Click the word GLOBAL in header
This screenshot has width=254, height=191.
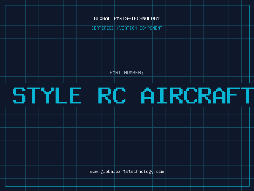click(102, 18)
